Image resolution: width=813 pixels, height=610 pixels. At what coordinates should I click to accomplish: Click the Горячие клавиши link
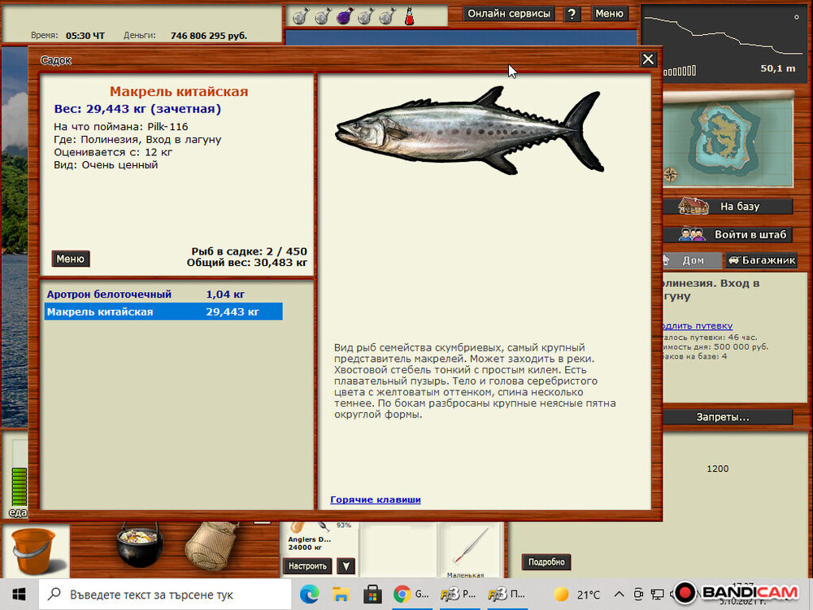coord(376,499)
